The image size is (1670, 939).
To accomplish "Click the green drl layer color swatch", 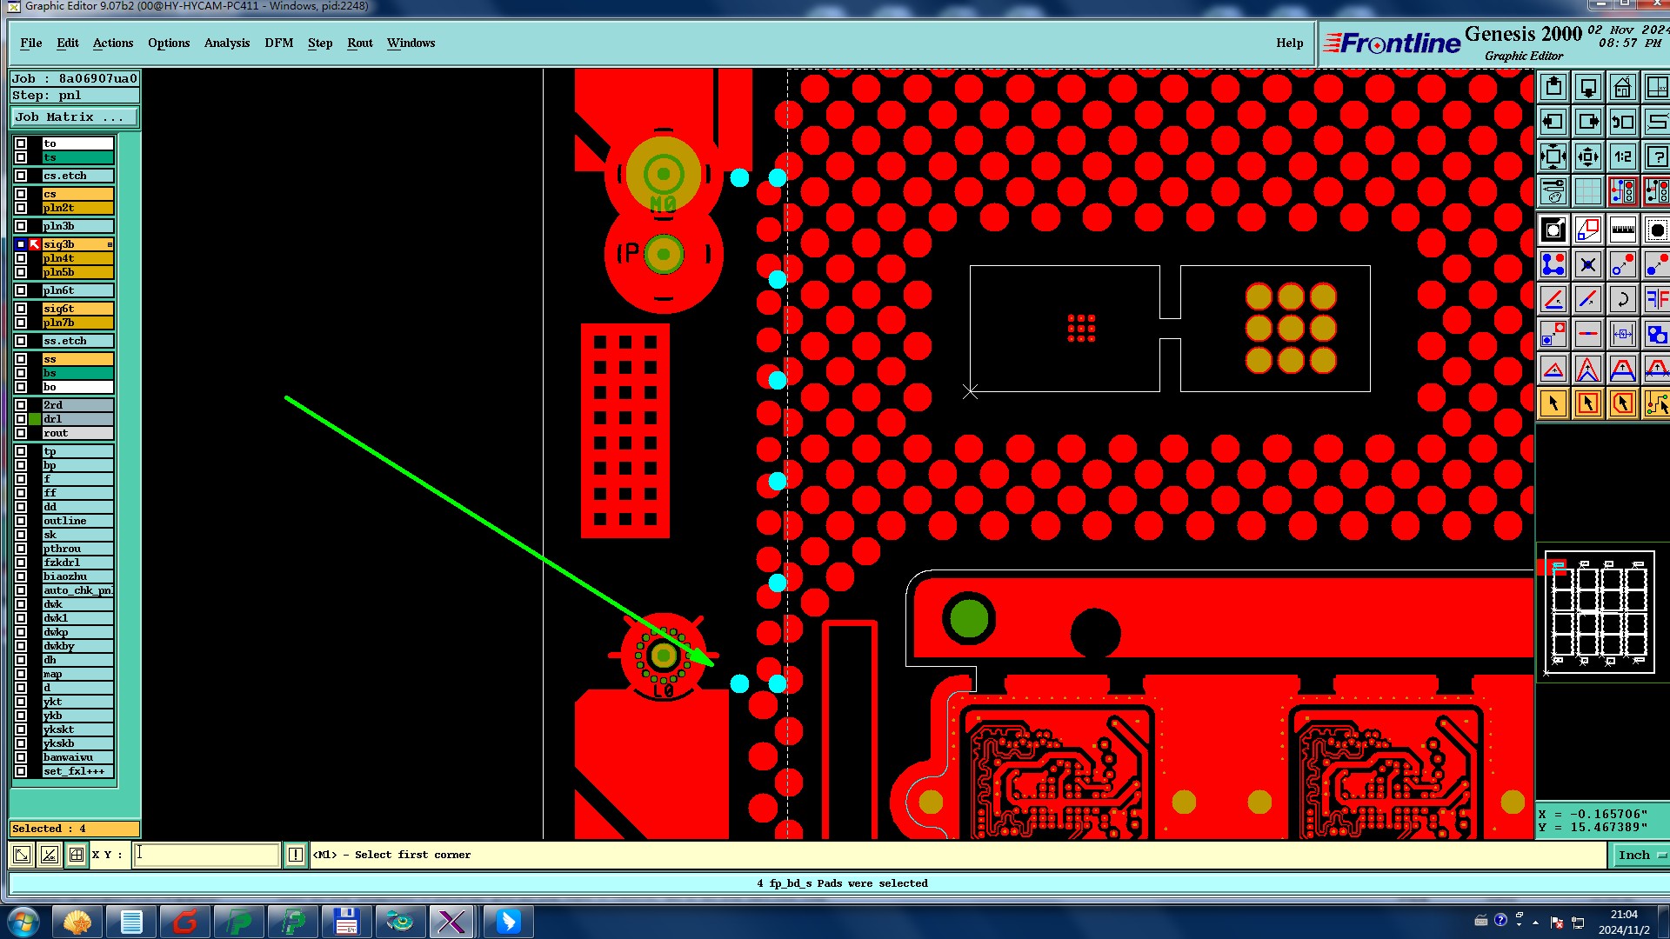I will (35, 419).
